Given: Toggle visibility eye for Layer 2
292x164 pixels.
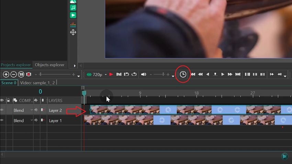Looking at the screenshot, I should pyautogui.click(x=2, y=110).
